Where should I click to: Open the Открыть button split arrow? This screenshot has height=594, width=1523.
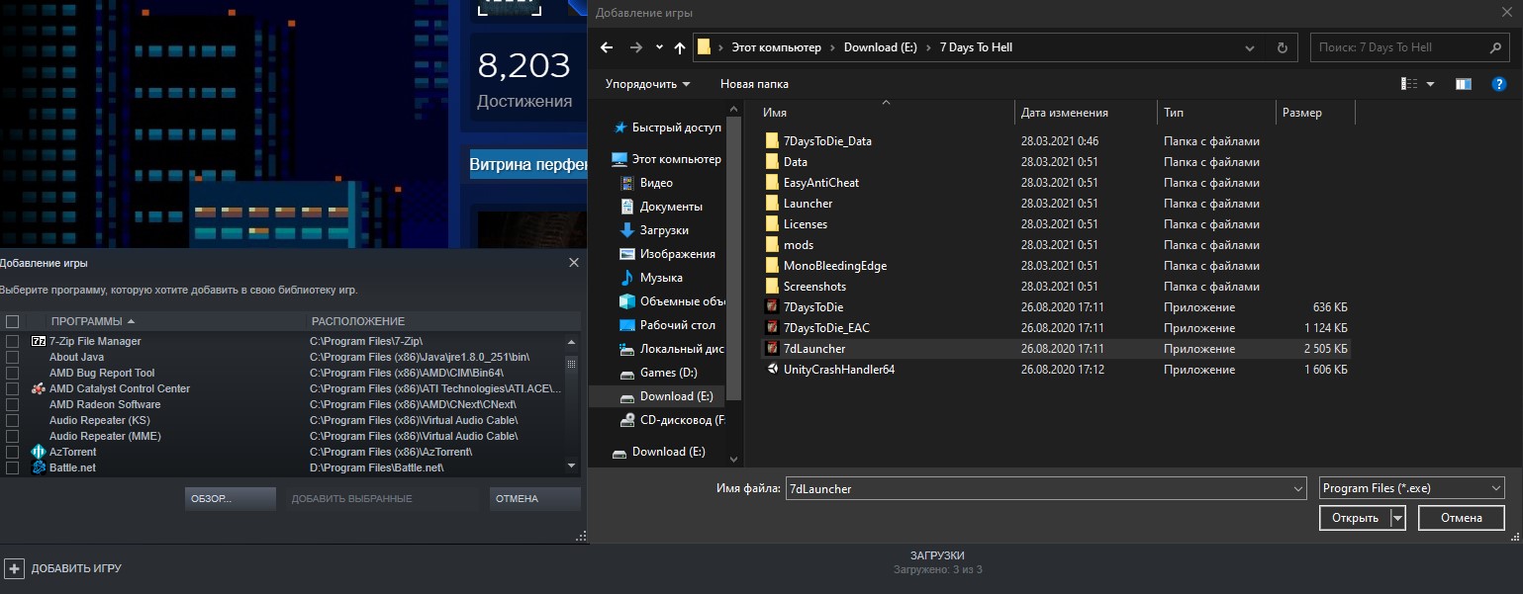click(x=1397, y=518)
